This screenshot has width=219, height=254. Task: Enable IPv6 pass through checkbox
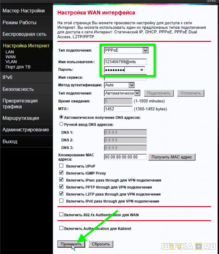click(61, 201)
